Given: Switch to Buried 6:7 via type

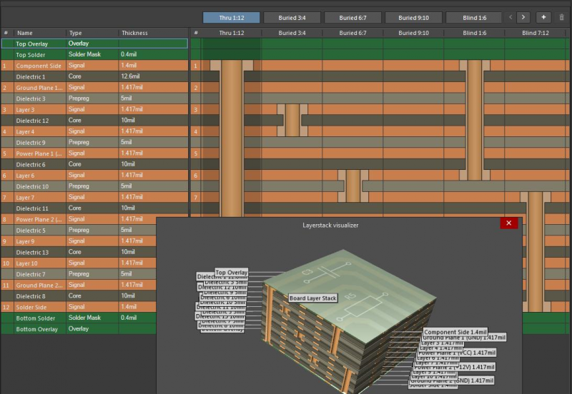Looking at the screenshot, I should pos(352,17).
